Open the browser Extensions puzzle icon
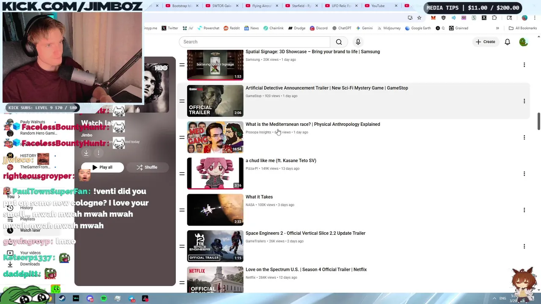This screenshot has height=304, width=541. 494,18
